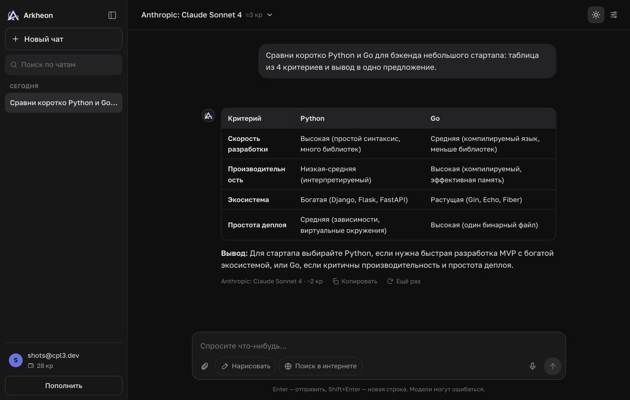Image resolution: width=630 pixels, height=400 pixels.
Task: Start voice input with the microphone icon
Action: pyautogui.click(x=533, y=366)
